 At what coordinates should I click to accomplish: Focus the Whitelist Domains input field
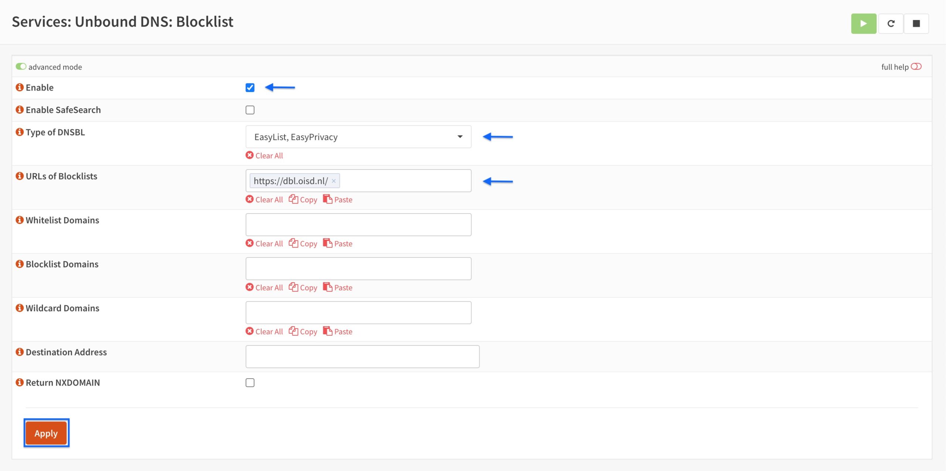(x=358, y=225)
